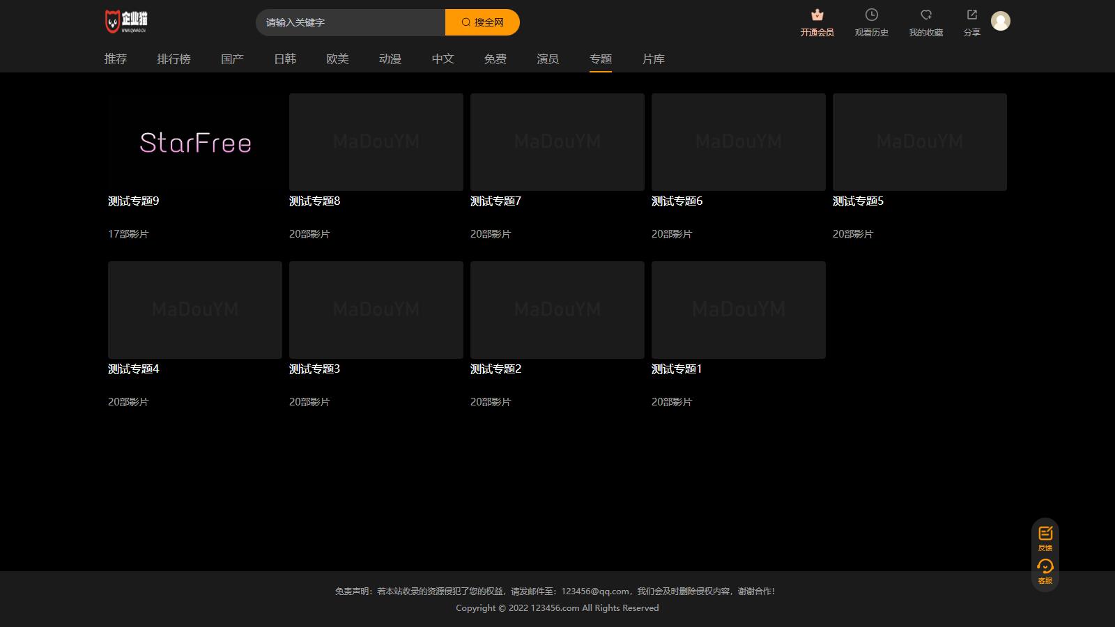Image resolution: width=1115 pixels, height=627 pixels.
Task: Open 观看历史 clock icon
Action: coord(871,15)
